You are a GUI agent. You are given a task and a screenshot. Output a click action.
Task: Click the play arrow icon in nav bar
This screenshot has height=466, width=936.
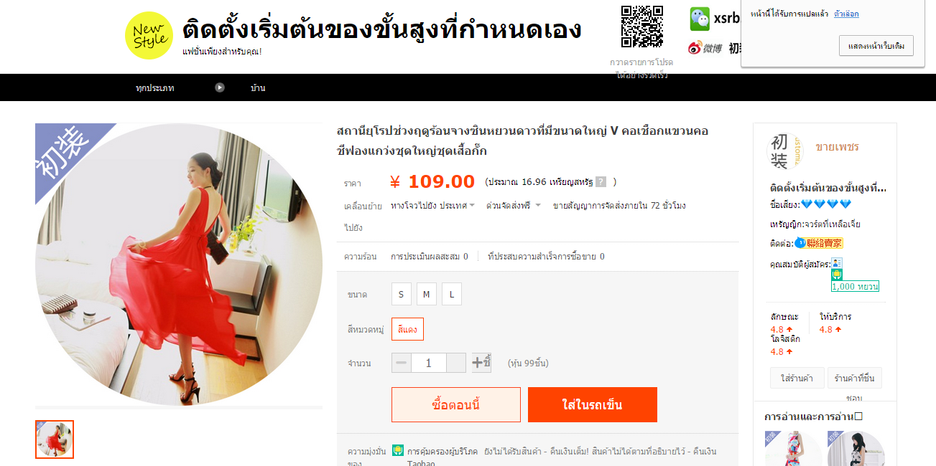point(220,87)
